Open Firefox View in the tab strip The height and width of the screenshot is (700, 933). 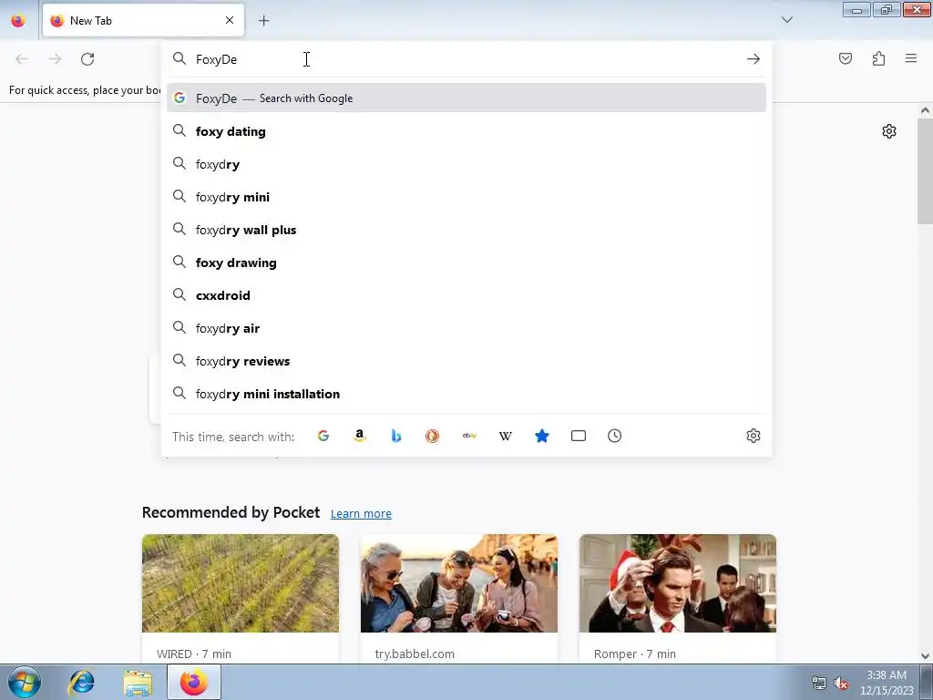pos(18,20)
